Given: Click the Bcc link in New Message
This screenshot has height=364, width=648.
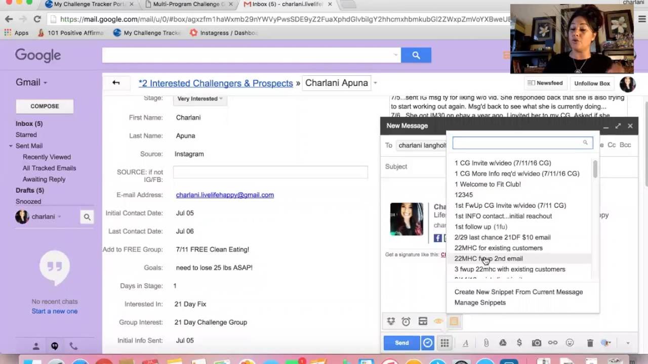Looking at the screenshot, I should 625,145.
